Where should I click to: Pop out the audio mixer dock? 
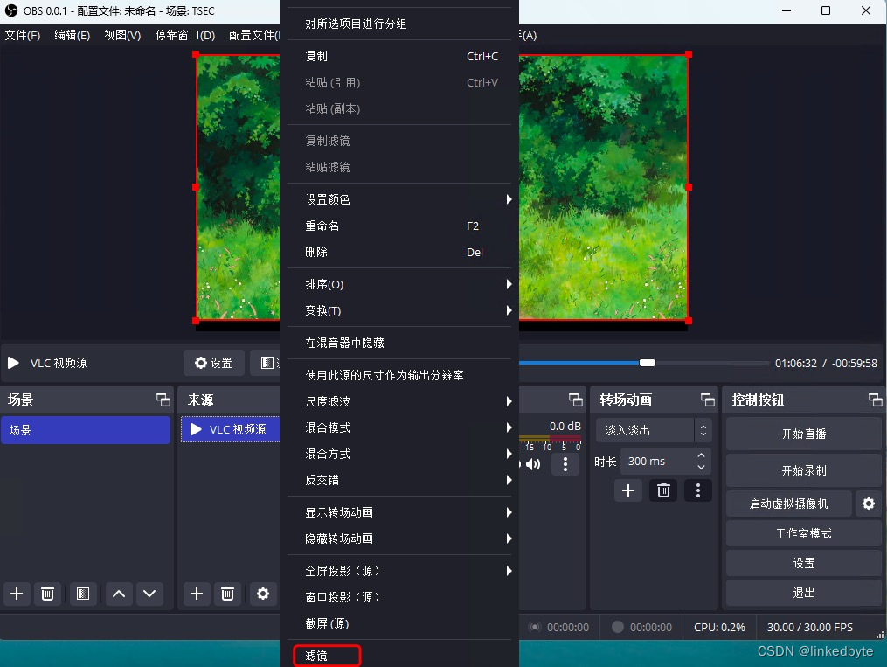(x=575, y=400)
